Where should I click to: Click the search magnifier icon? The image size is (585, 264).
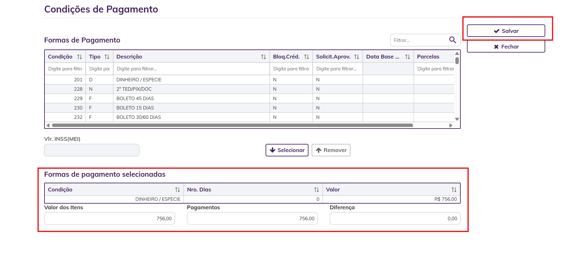pos(453,40)
